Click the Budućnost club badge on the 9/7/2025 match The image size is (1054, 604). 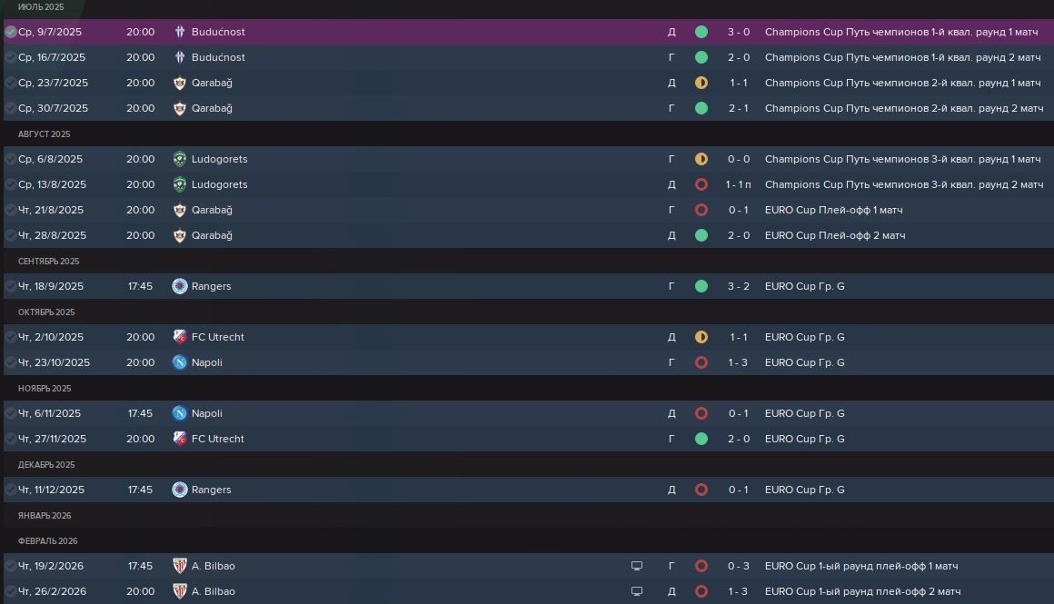[x=180, y=32]
